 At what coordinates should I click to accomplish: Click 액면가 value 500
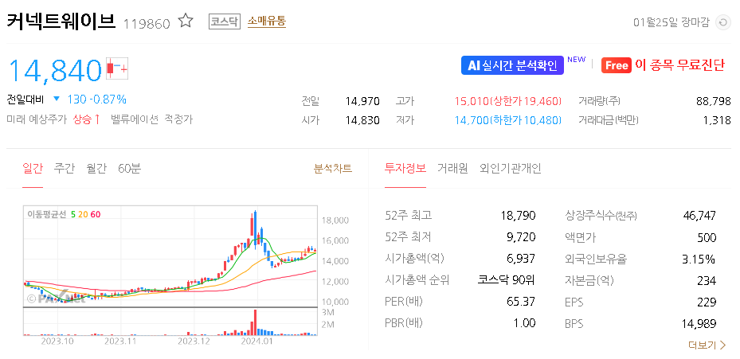(x=707, y=237)
